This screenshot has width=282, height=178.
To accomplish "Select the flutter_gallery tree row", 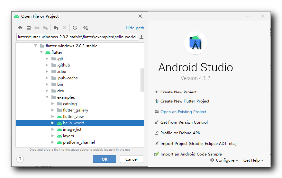I will [80, 110].
